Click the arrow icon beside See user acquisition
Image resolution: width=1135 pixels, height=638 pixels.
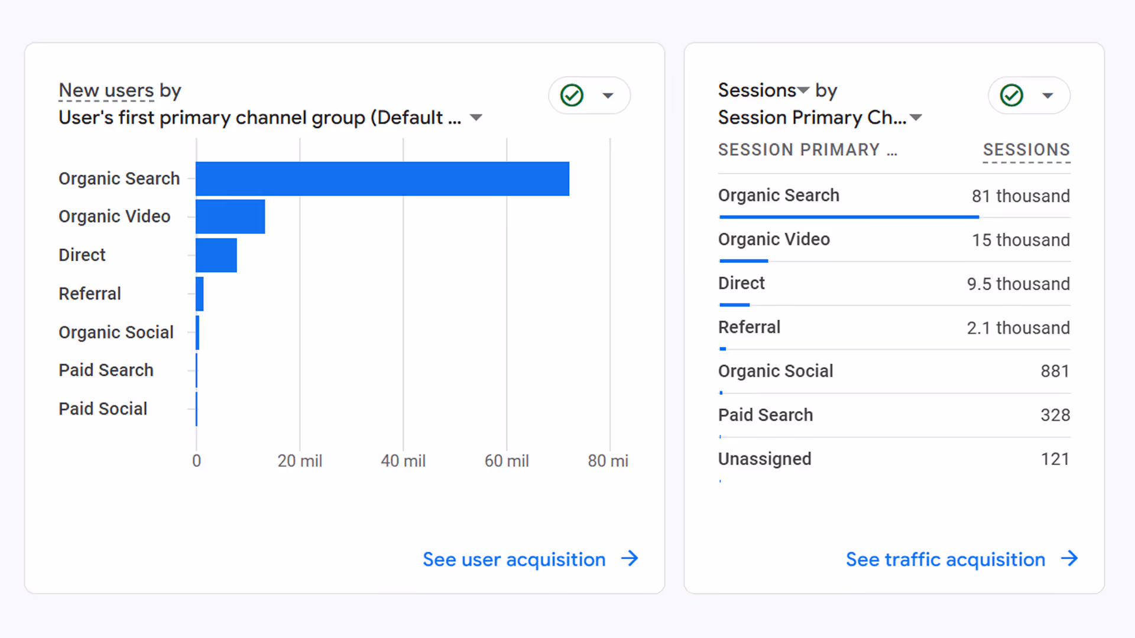[x=630, y=559]
